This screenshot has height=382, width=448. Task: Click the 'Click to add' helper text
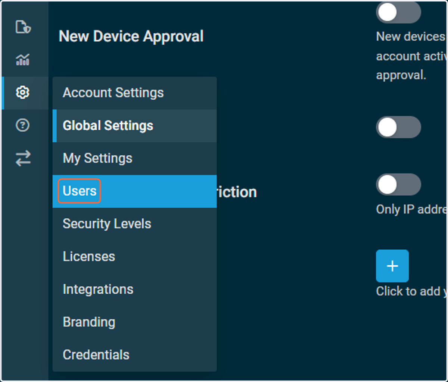pyautogui.click(x=411, y=291)
